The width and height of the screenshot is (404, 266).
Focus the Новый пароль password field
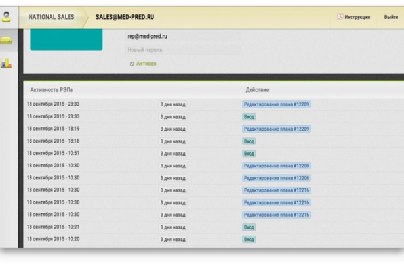183,50
